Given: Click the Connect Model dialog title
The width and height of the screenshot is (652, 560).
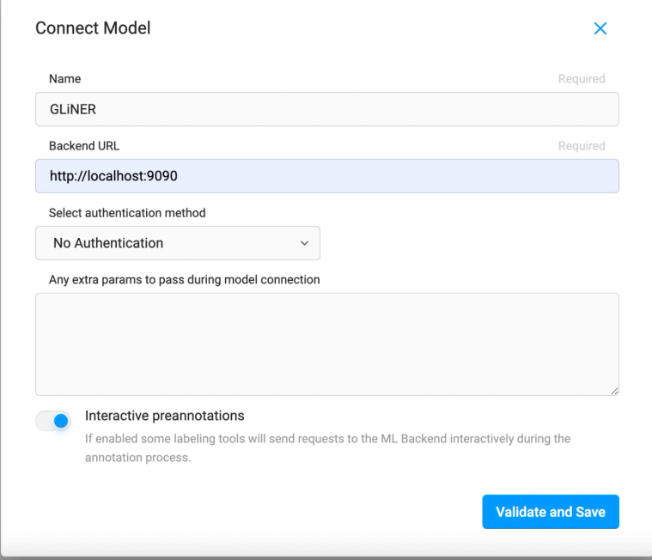Looking at the screenshot, I should [x=93, y=28].
